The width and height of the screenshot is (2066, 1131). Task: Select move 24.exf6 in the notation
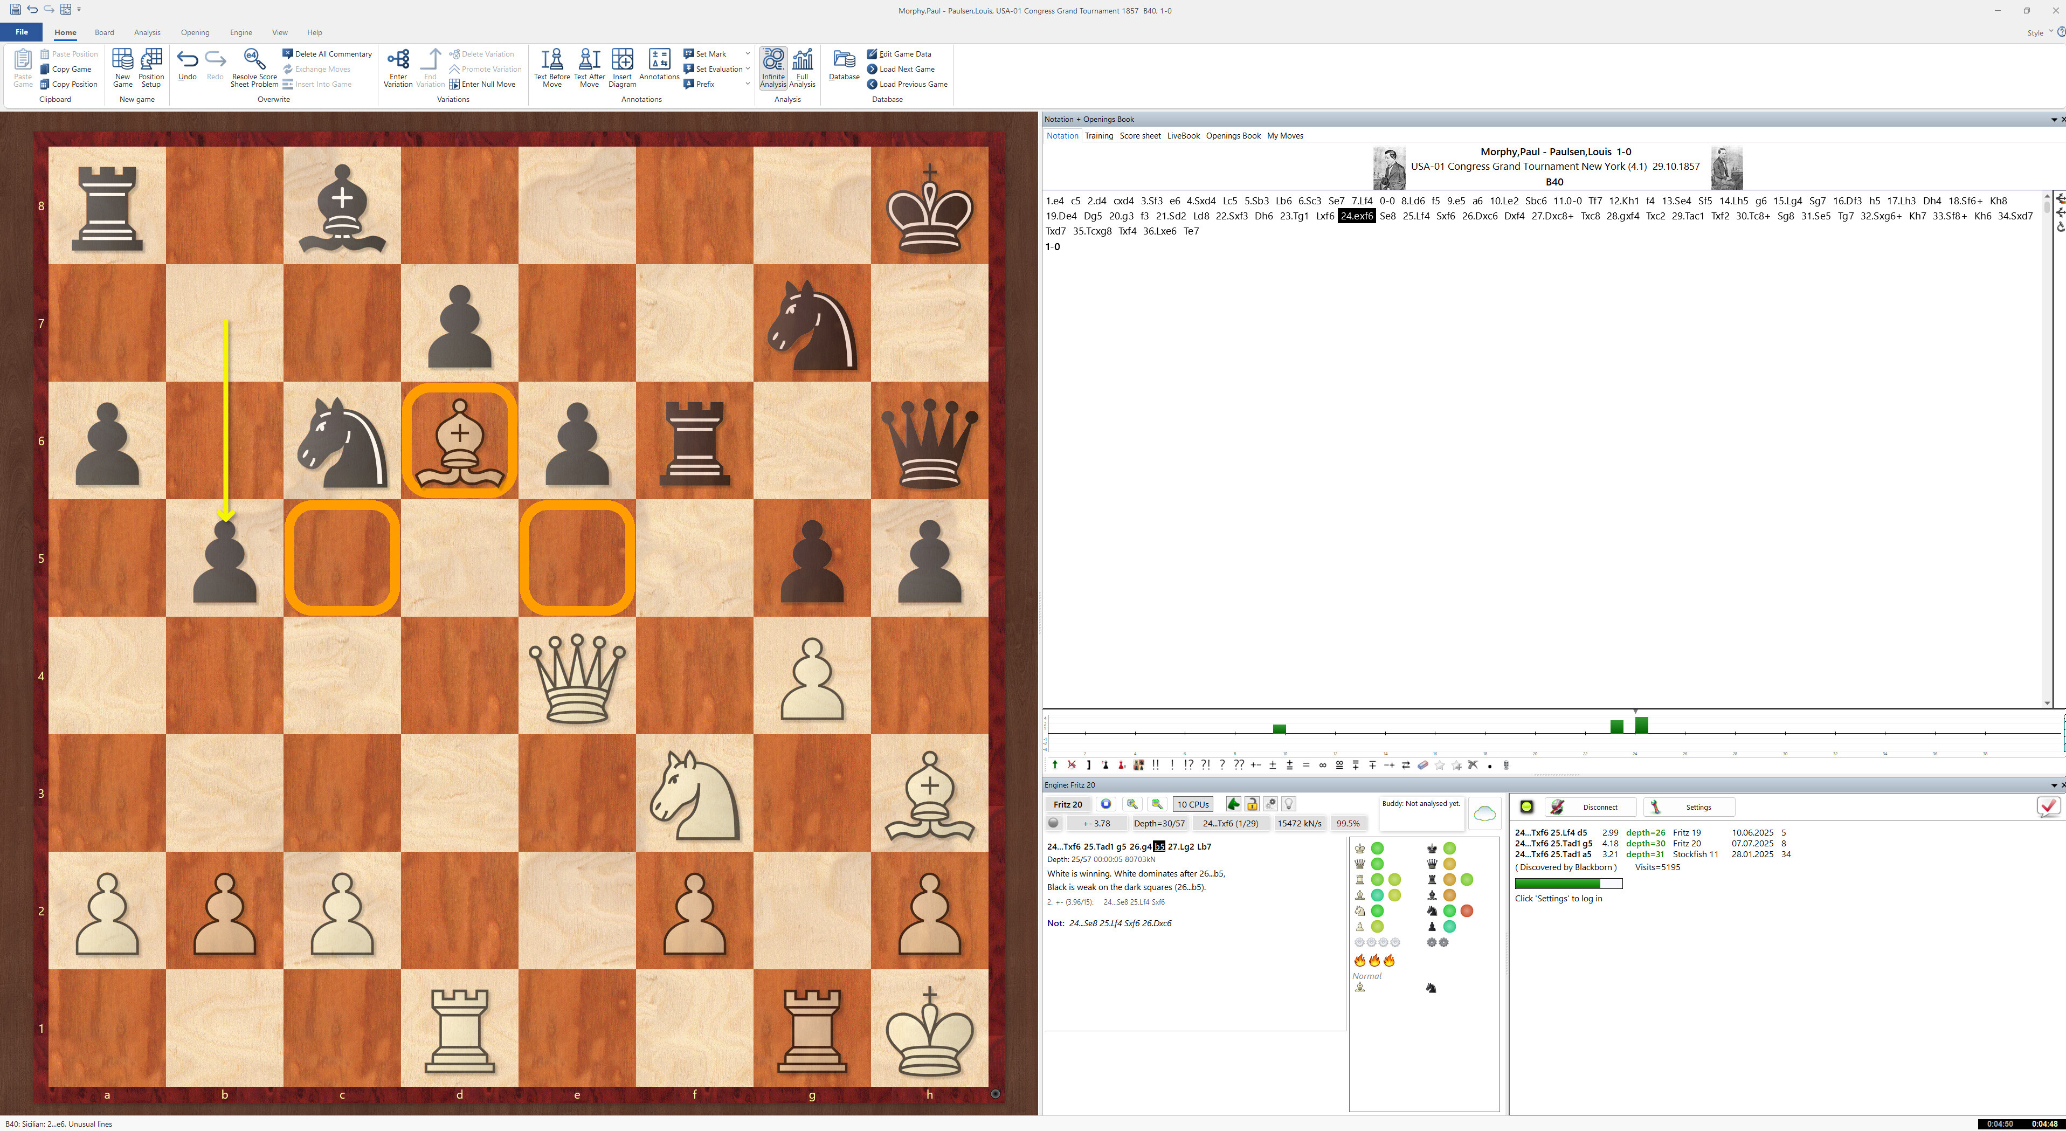[x=1356, y=216]
